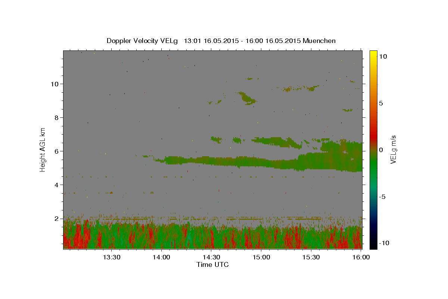Click the height axis label '6'

coord(56,151)
